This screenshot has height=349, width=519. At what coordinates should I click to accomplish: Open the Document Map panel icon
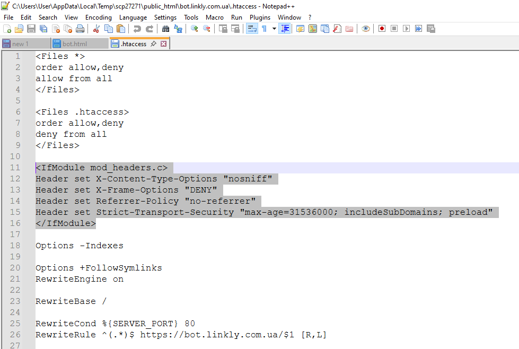coord(313,29)
